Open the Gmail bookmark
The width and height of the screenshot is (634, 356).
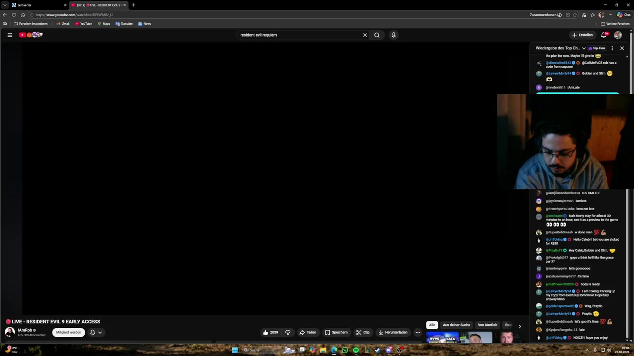(63, 24)
